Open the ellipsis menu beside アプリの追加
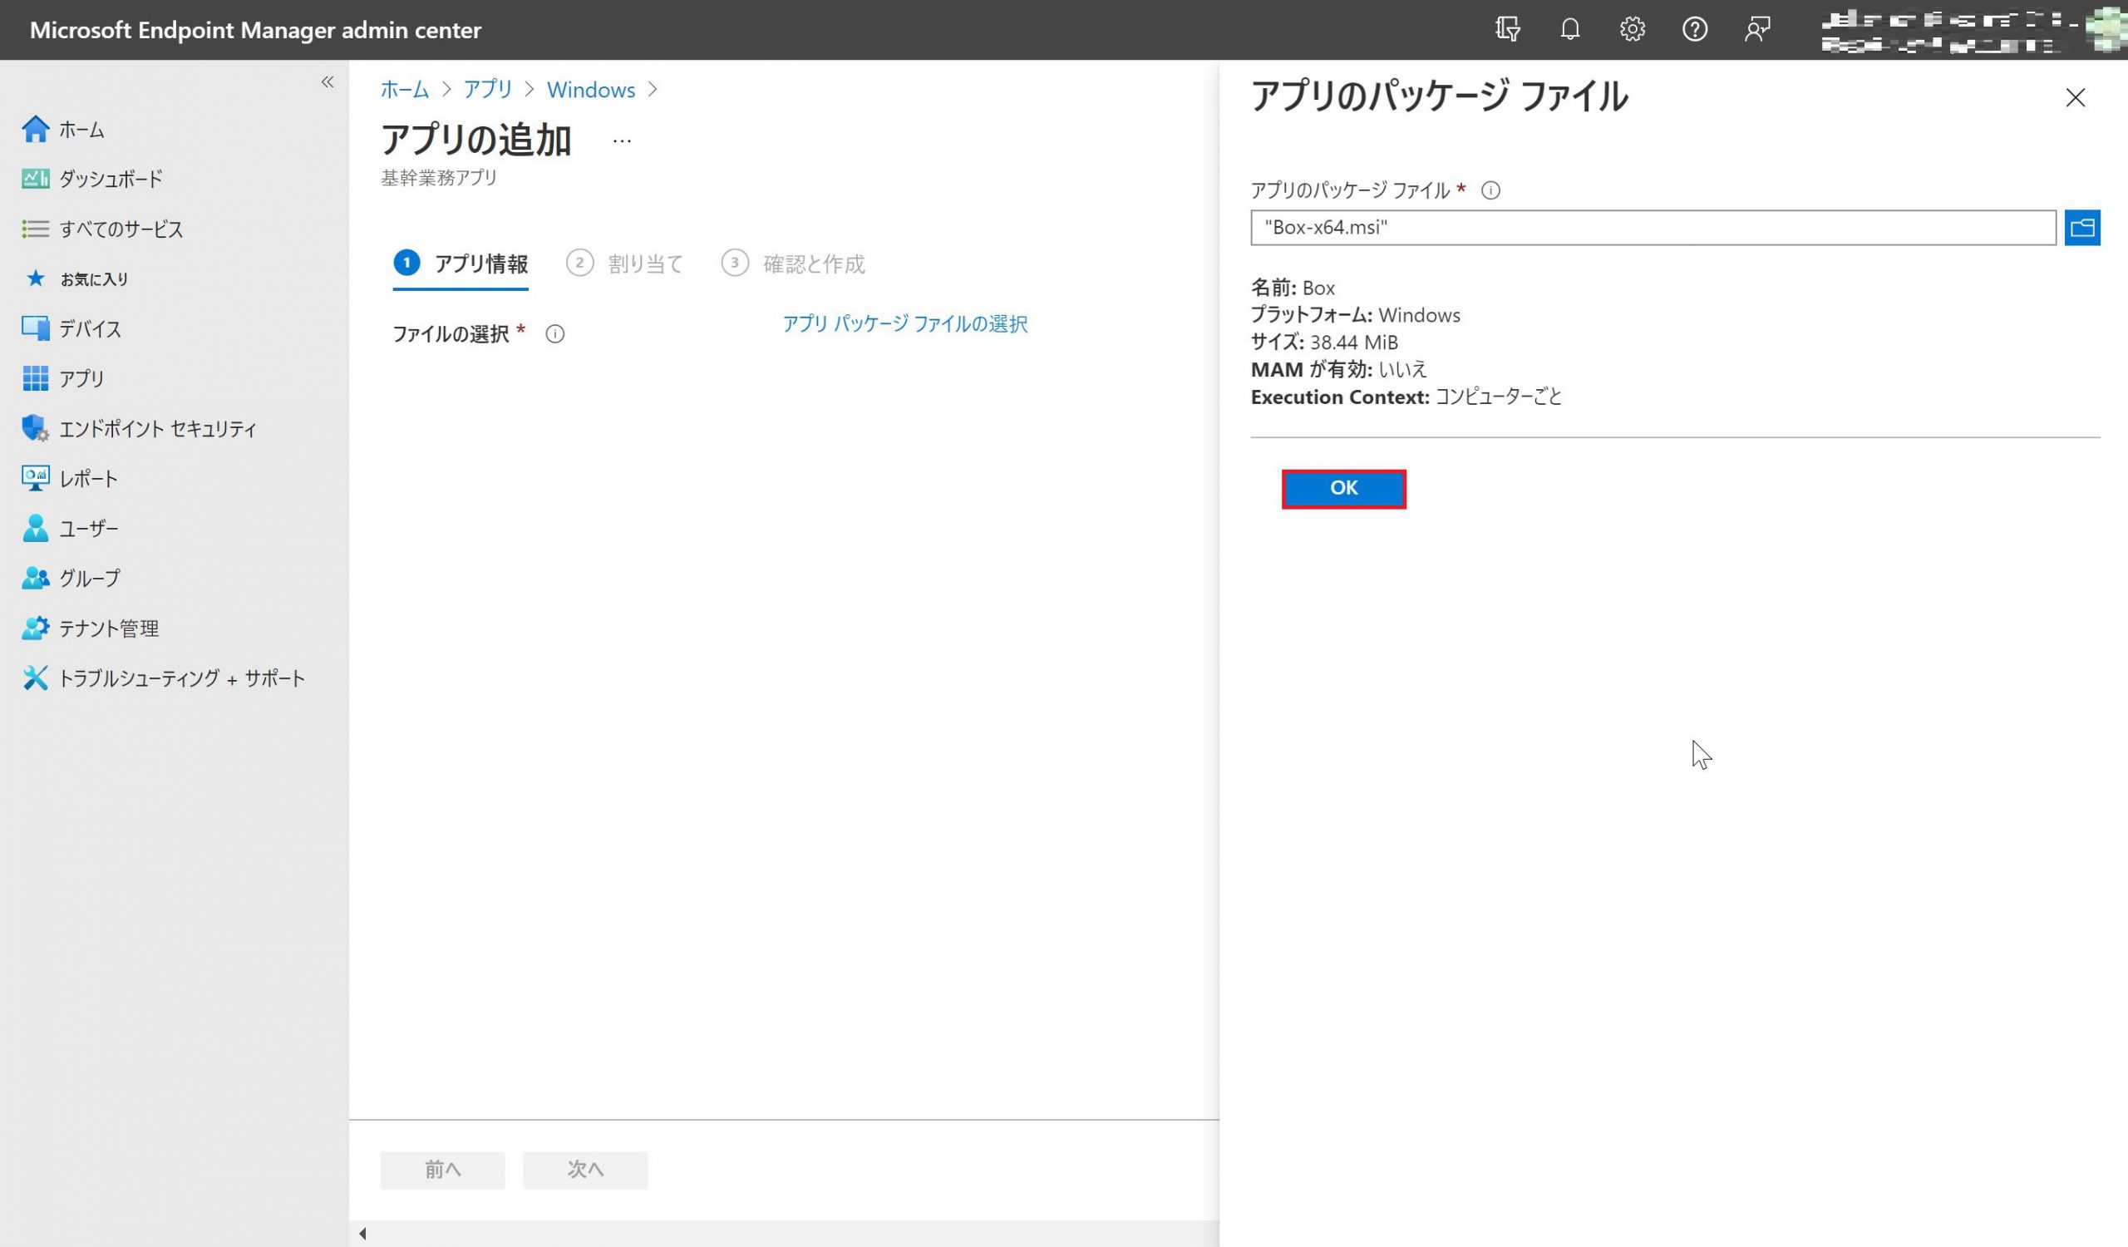This screenshot has height=1247, width=2128. (622, 141)
